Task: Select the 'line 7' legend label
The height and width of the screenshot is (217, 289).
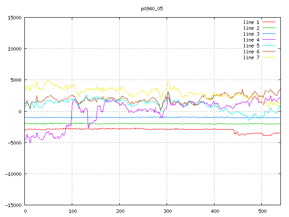Action: tap(252, 57)
